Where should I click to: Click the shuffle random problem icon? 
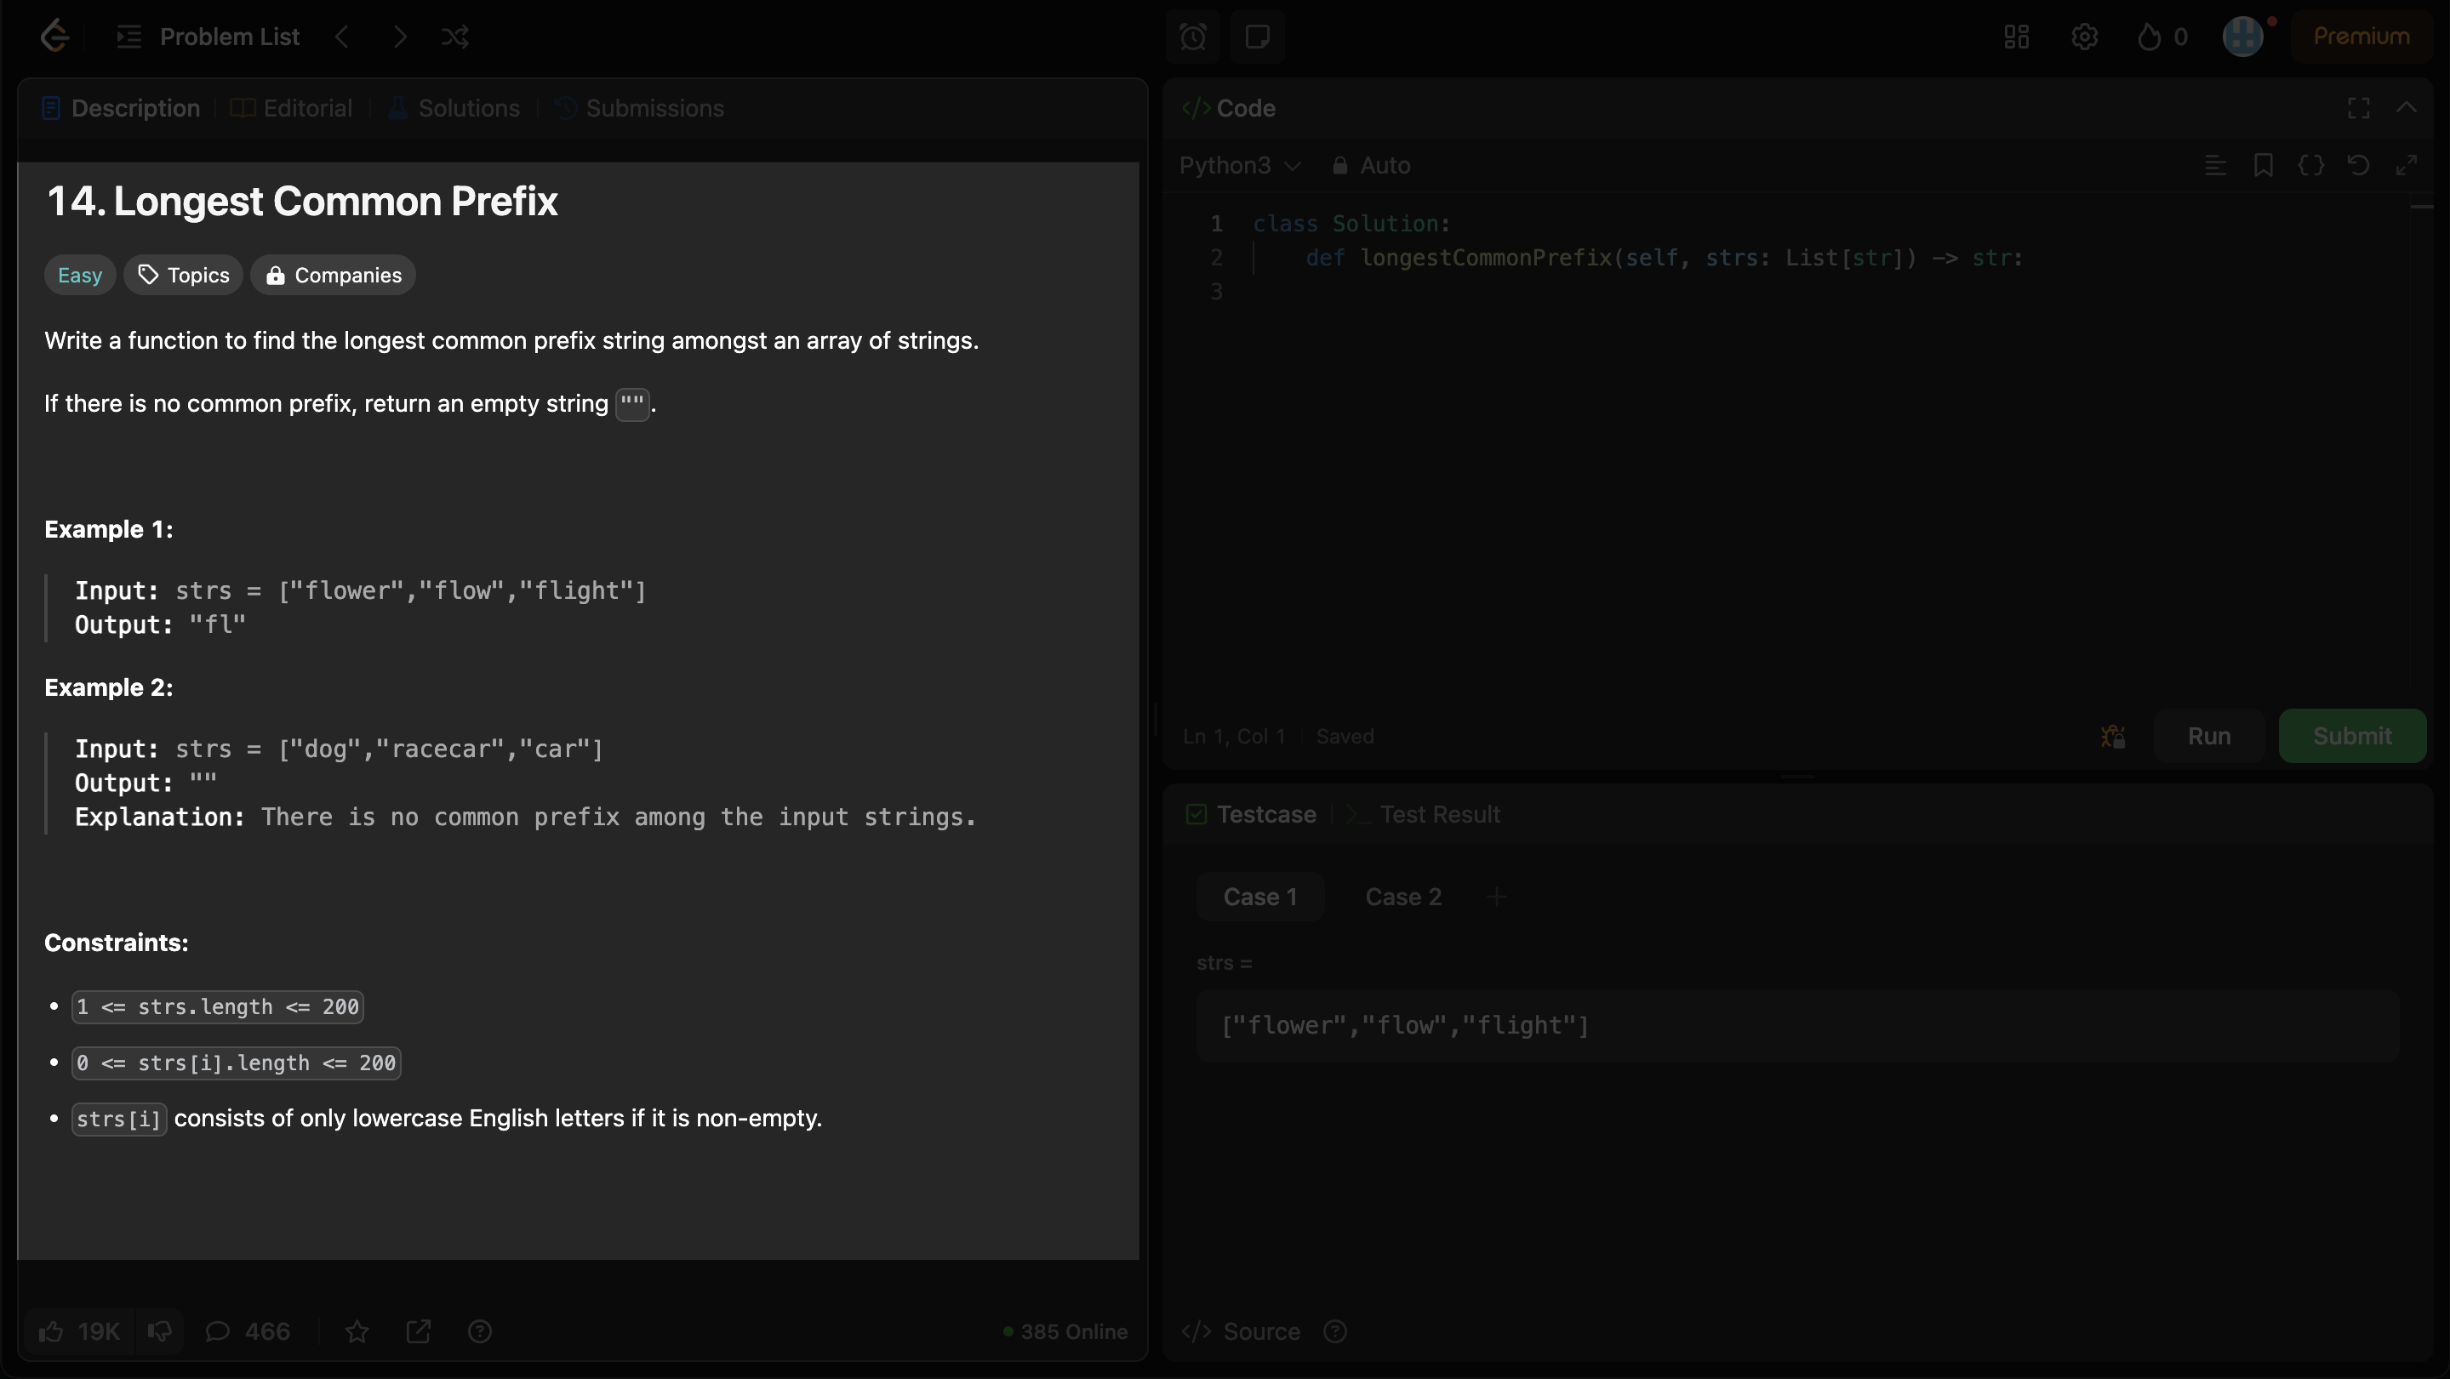tap(454, 37)
